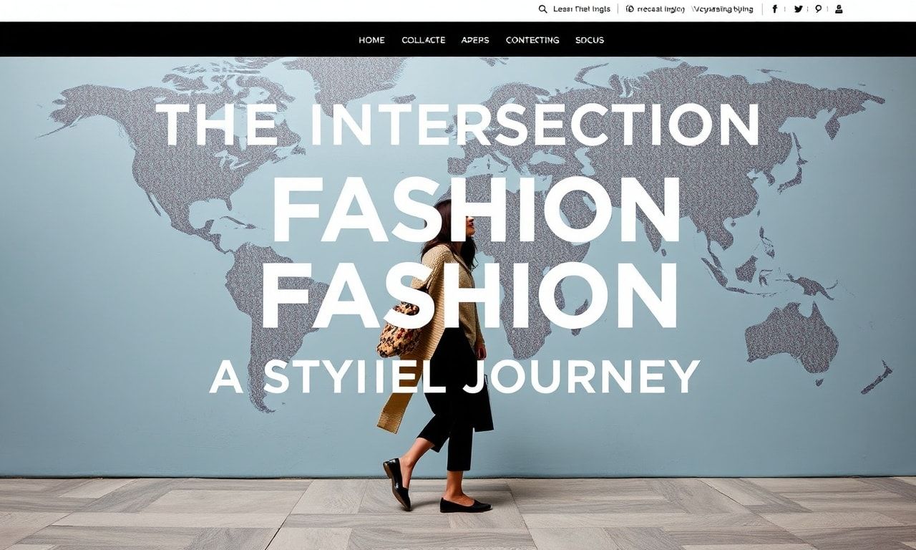Image resolution: width=916 pixels, height=550 pixels.
Task: Click the search magnifier icon
Action: coord(542,9)
